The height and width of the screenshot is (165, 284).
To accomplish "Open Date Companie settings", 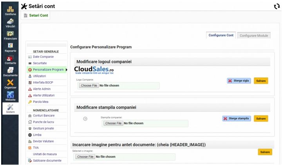I will 43,57.
